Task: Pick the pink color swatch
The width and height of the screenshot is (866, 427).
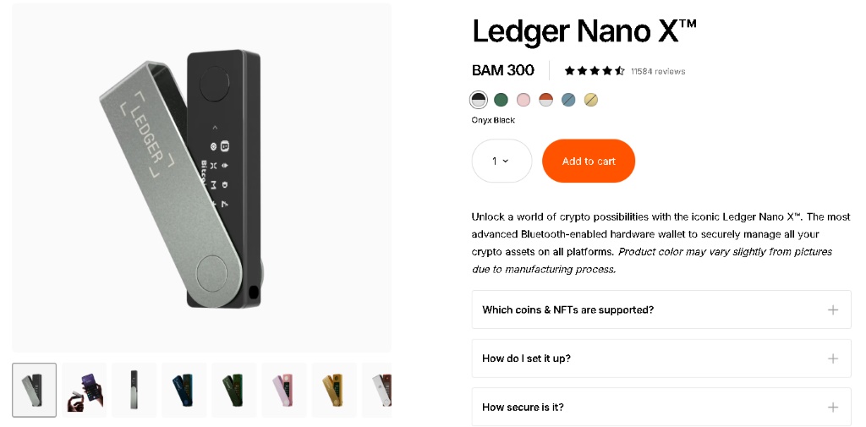Action: point(523,100)
